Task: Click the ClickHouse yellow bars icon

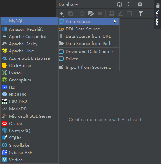Action: click(x=4, y=65)
